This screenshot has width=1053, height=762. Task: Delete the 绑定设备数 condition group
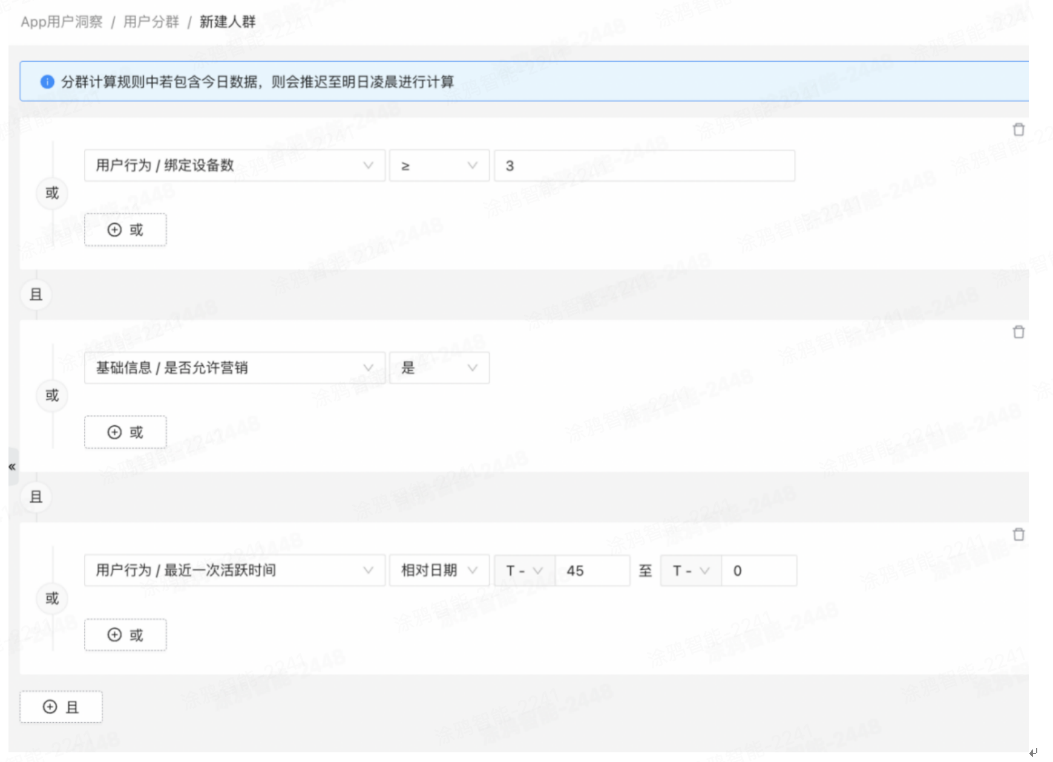tap(1019, 129)
